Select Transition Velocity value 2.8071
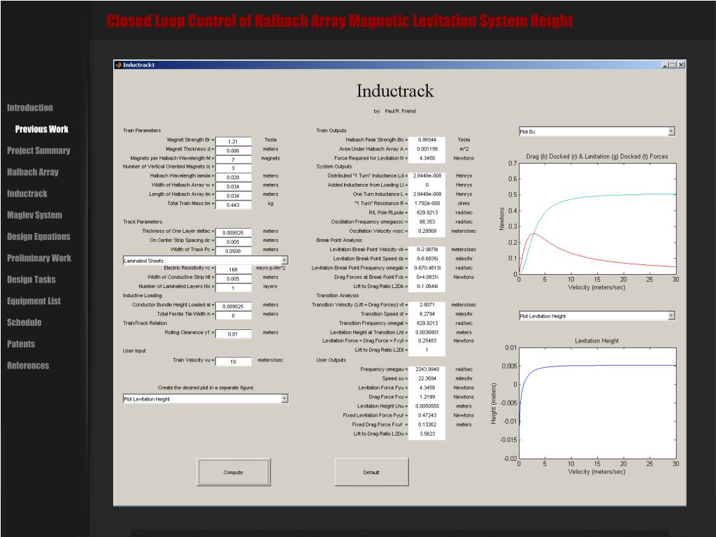Viewport: 716px width, 537px height. click(x=427, y=305)
